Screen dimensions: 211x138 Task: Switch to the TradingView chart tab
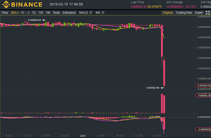(184, 13)
